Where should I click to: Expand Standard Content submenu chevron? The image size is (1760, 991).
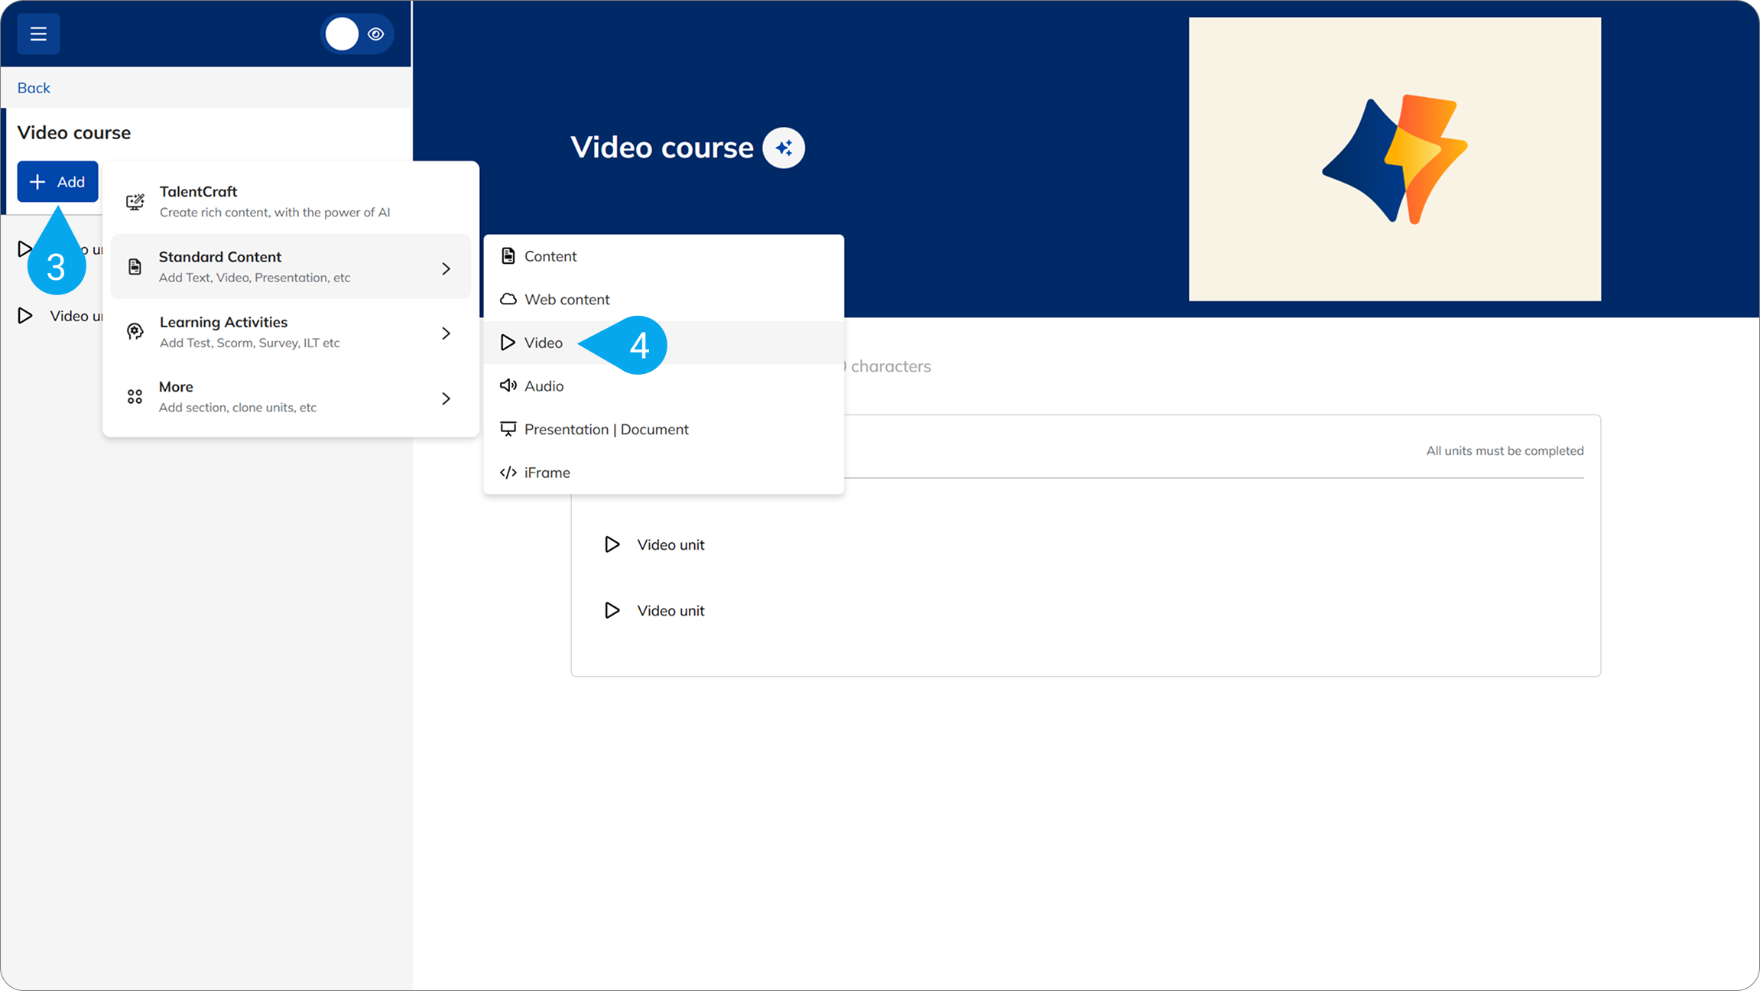tap(446, 268)
